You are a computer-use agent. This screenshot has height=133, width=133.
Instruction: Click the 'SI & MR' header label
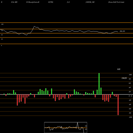point(14,2)
